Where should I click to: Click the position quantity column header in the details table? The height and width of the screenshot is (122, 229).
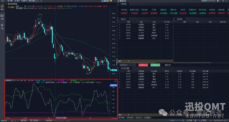(192, 71)
